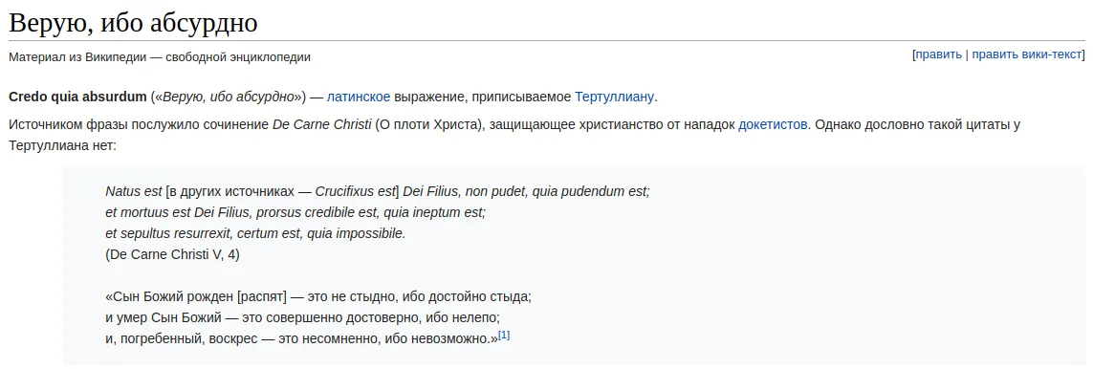Open the «править вики-текст» link
1093x369 pixels.
1027,55
